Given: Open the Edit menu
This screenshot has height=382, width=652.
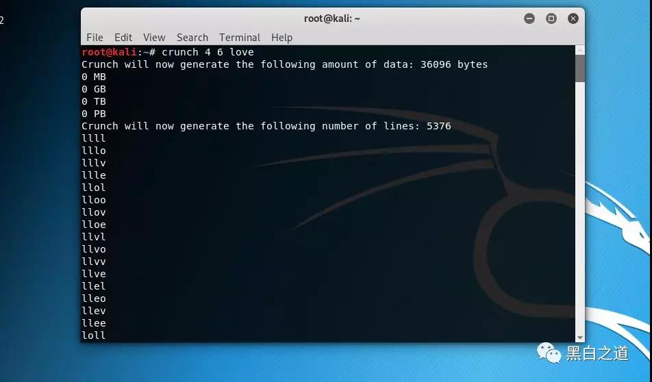Looking at the screenshot, I should (123, 38).
